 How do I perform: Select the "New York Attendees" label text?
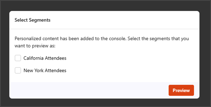click(x=45, y=70)
